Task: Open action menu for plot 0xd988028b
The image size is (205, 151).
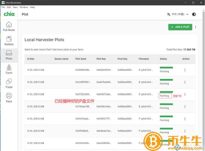Action: tap(185, 70)
